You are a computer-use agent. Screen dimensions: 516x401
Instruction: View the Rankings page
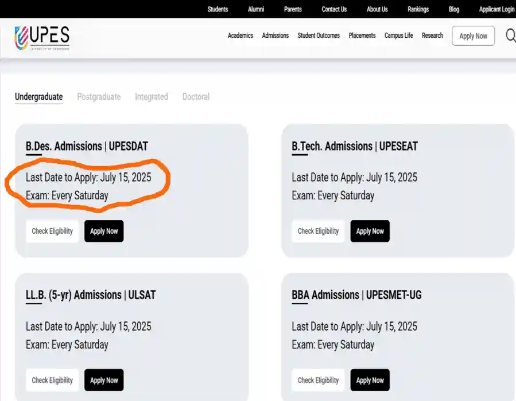[418, 9]
